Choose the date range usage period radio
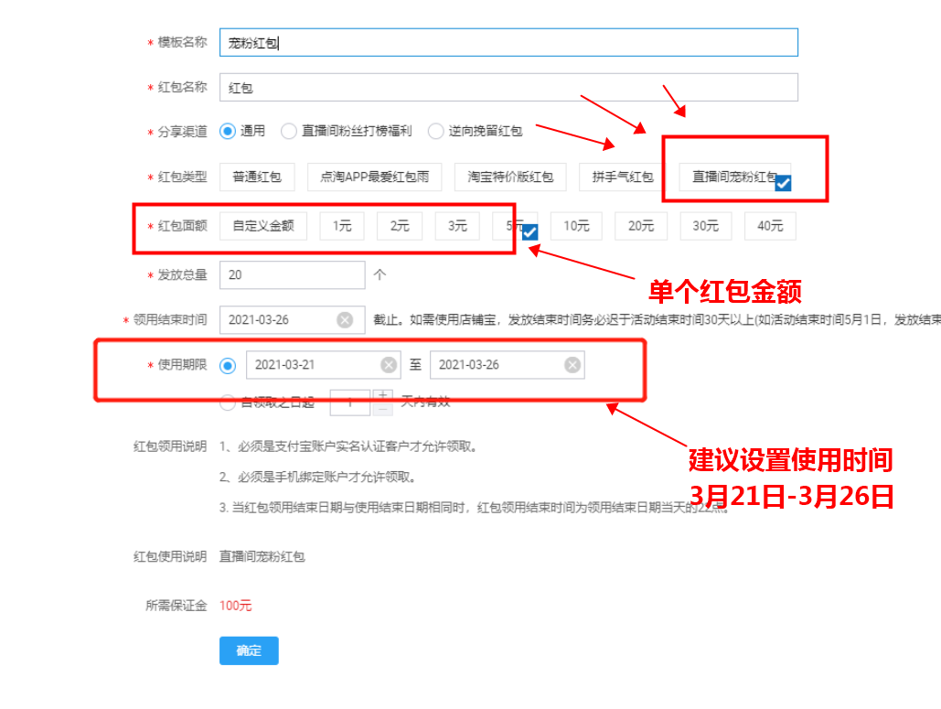This screenshot has width=941, height=709. [x=228, y=365]
